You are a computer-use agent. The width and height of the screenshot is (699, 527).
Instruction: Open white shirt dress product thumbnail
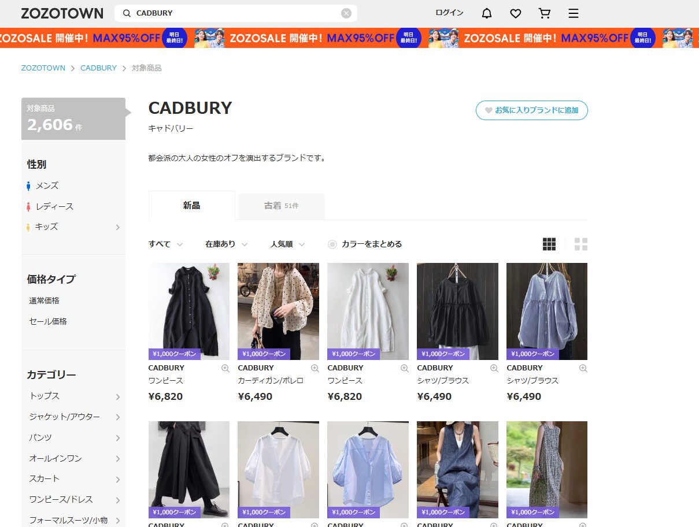coord(368,311)
